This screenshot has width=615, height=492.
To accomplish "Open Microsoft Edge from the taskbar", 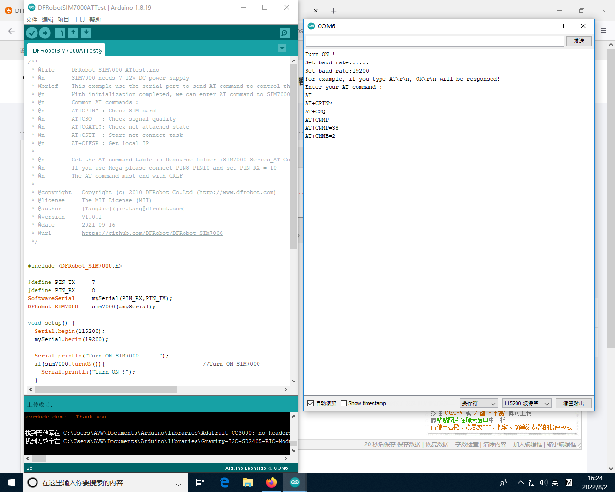I will (224, 482).
